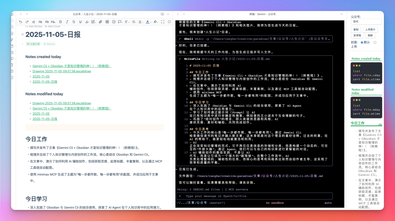This screenshot has width=395, height=221.
Task: Toggle underline formatting
Action: coord(80,22)
